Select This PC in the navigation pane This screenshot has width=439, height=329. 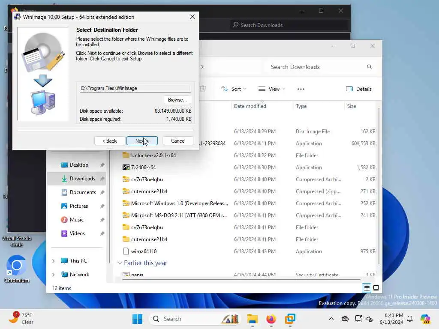tap(78, 261)
